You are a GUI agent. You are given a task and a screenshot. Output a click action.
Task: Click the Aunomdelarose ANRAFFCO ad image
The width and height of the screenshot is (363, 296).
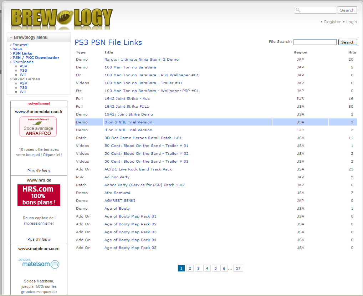pos(38,127)
